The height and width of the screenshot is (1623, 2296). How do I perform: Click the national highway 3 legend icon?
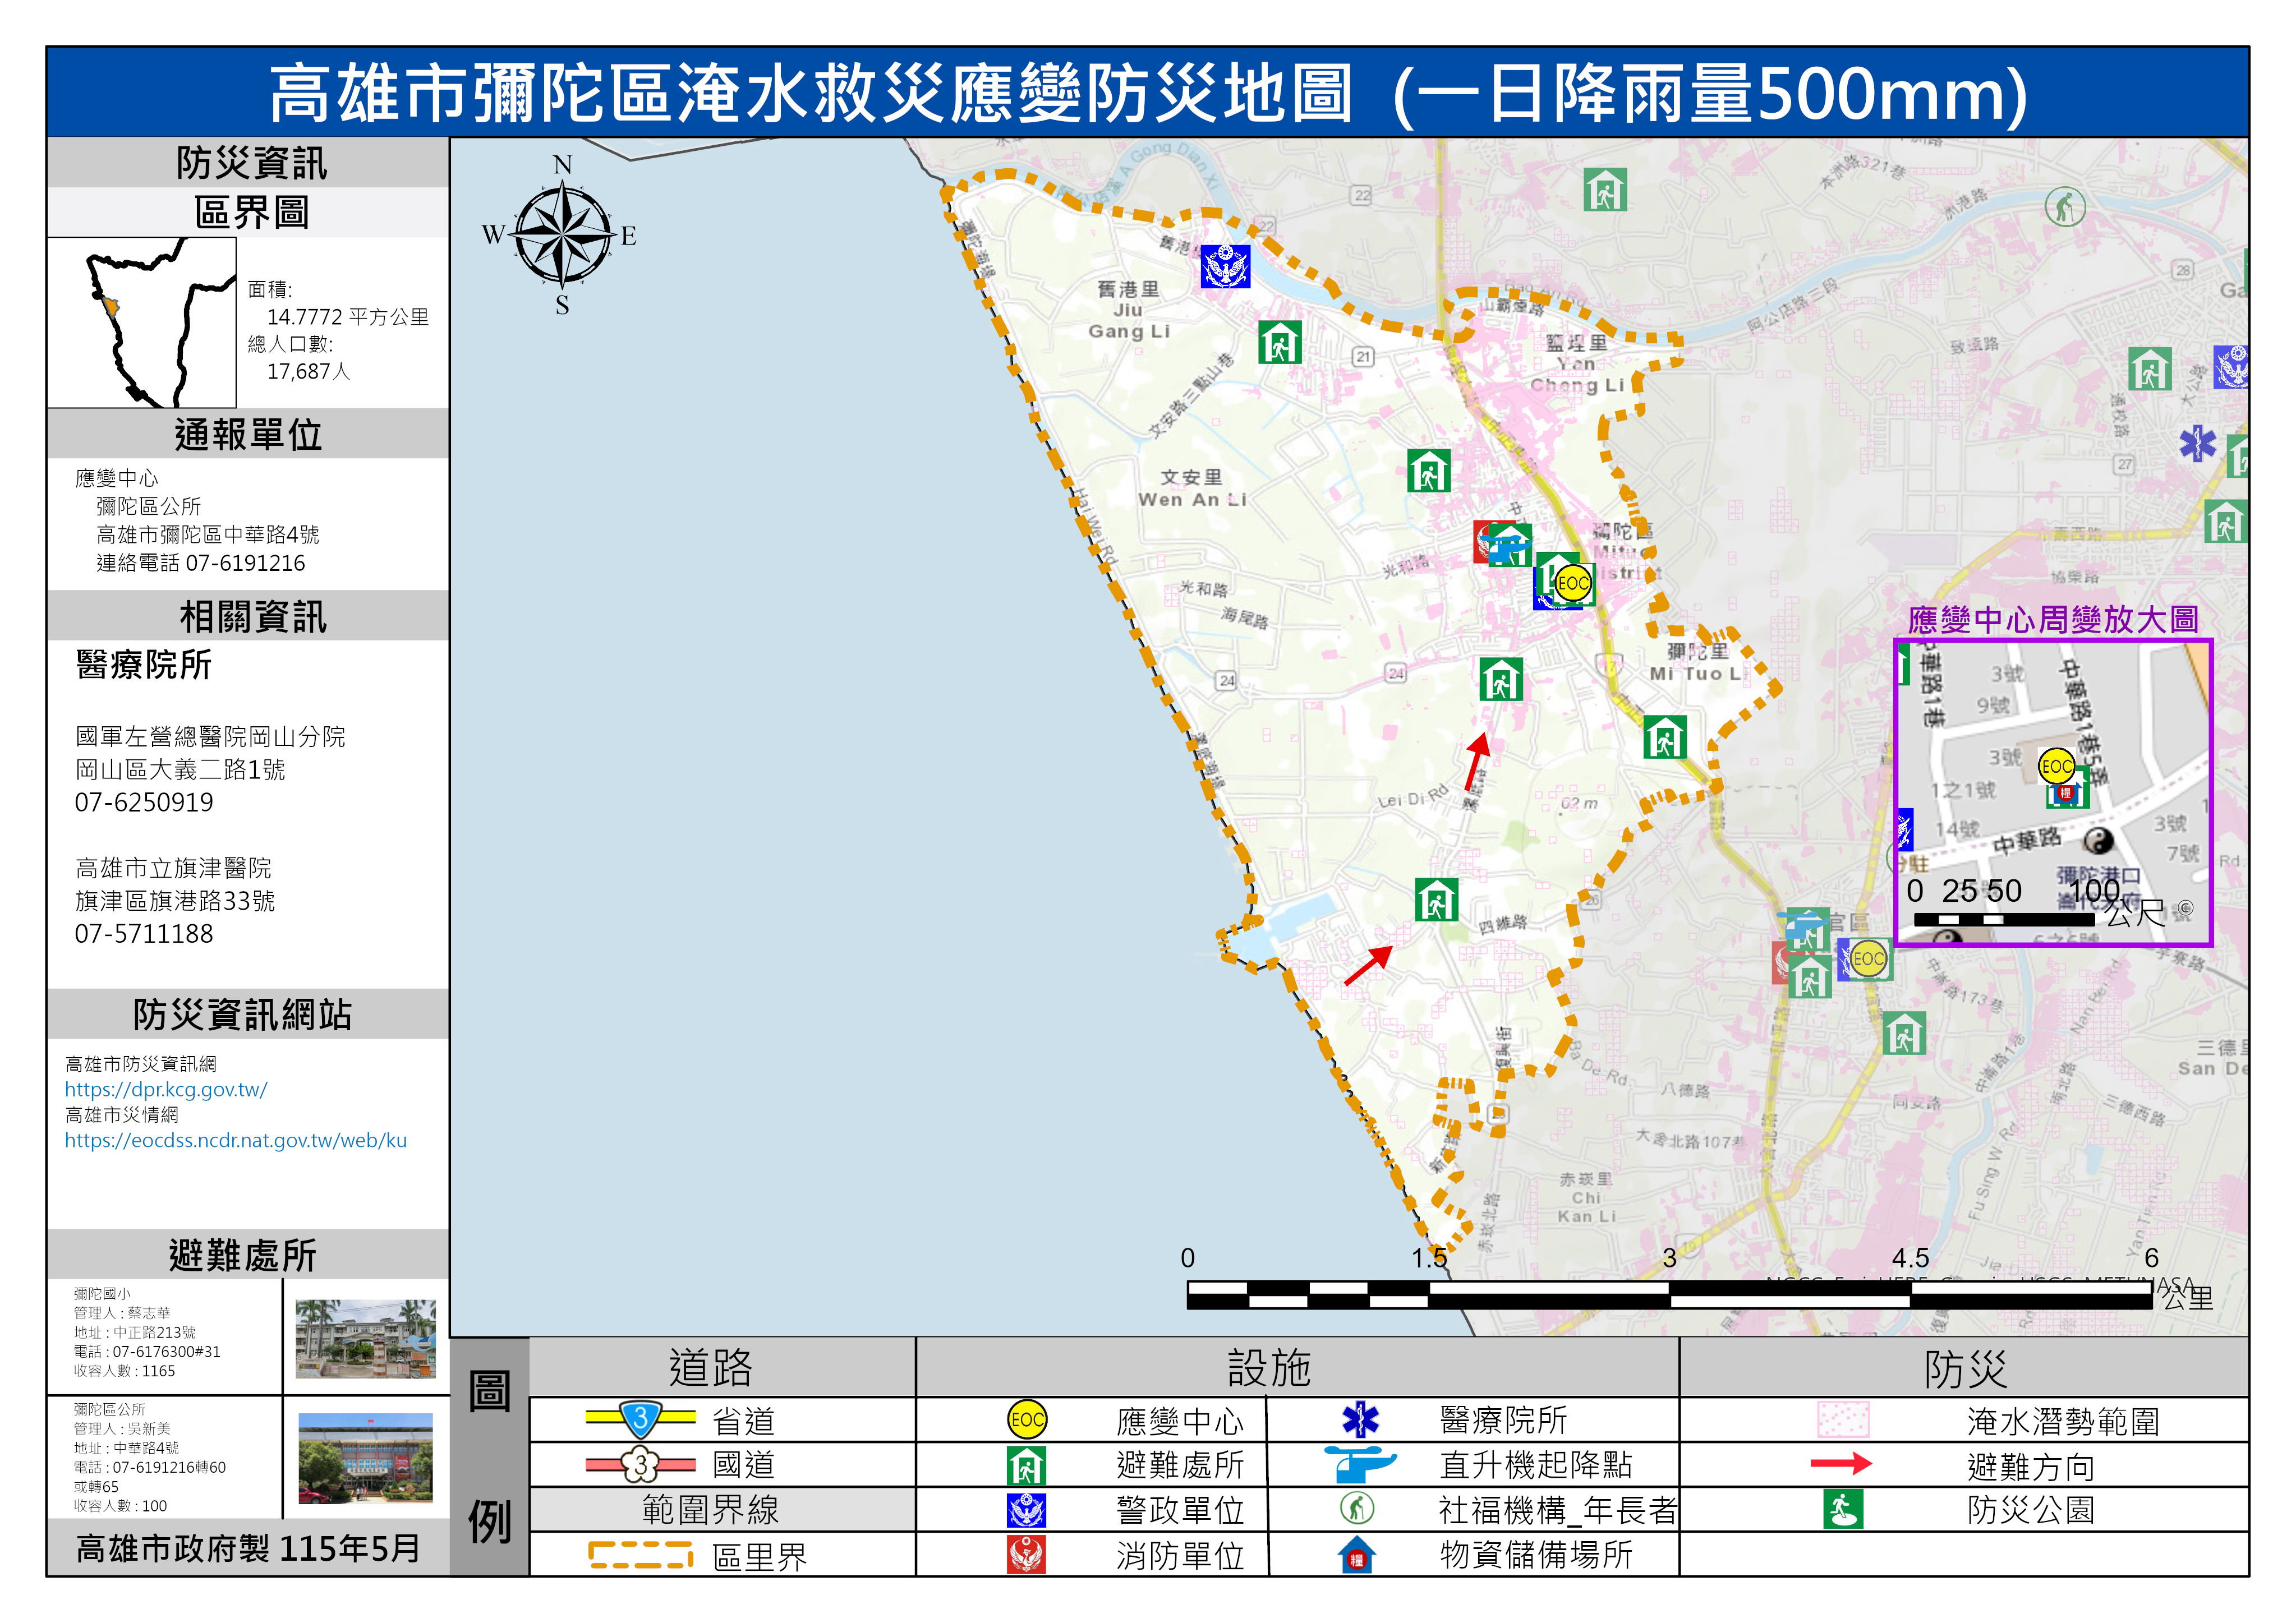tap(640, 1465)
